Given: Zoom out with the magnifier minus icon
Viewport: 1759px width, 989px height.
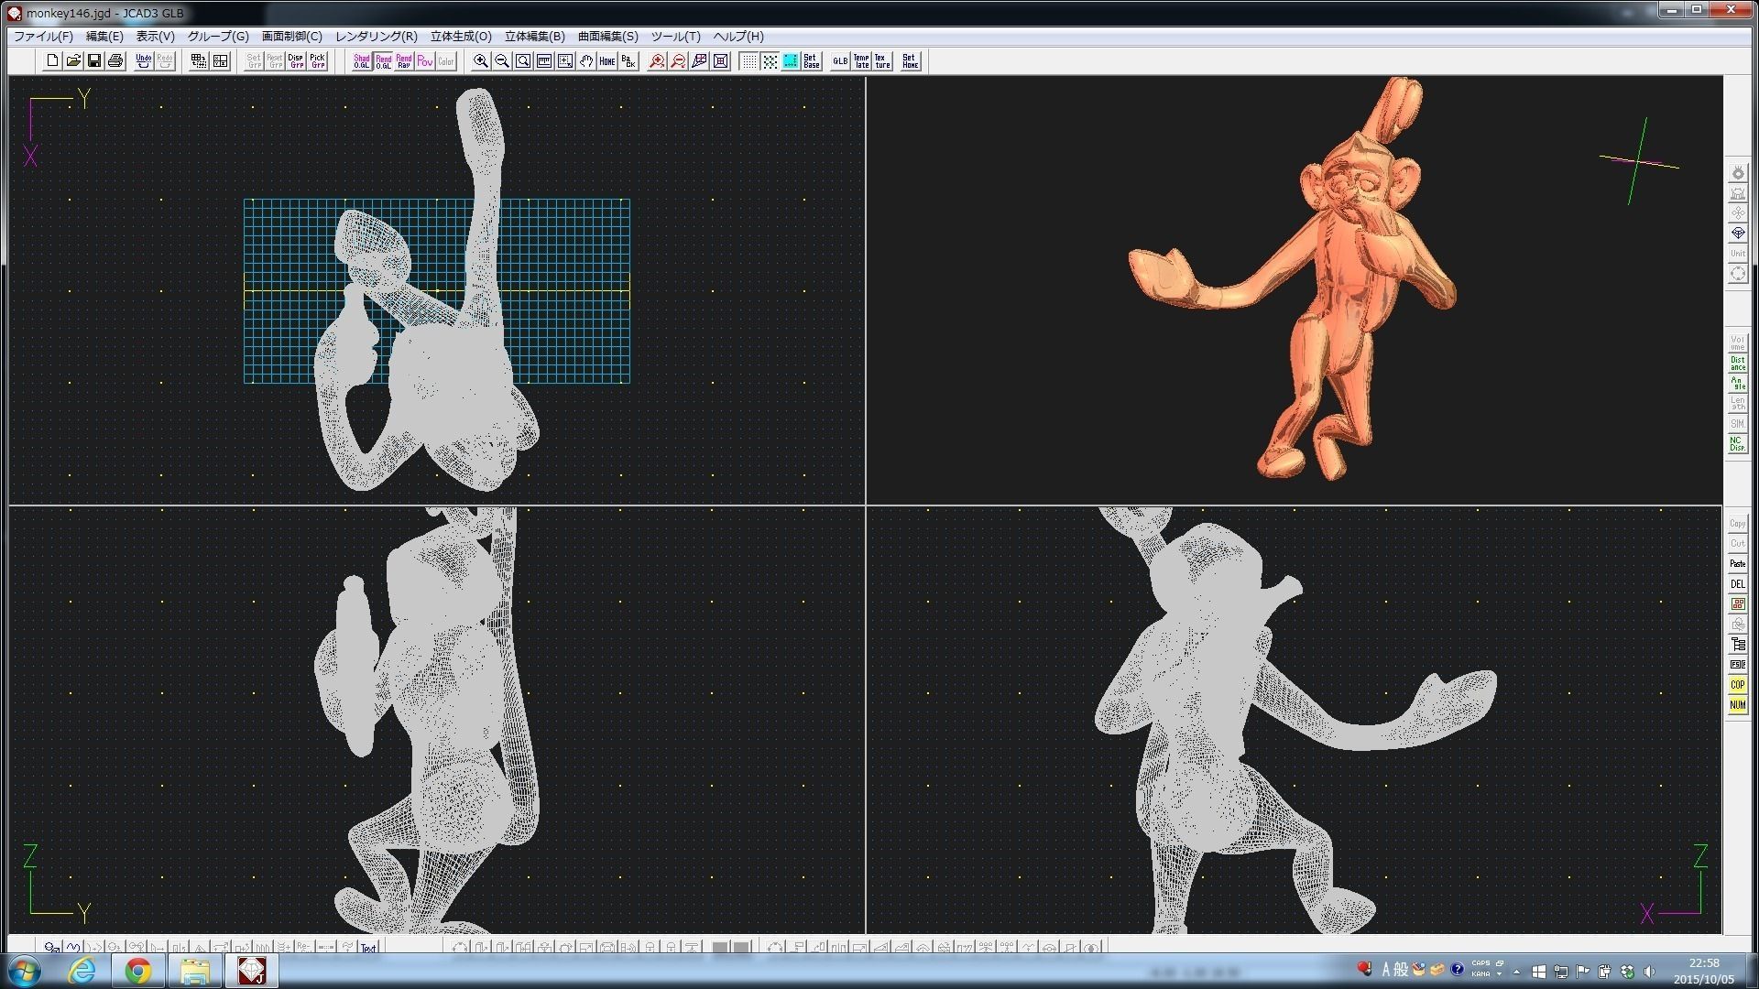Looking at the screenshot, I should (x=502, y=61).
